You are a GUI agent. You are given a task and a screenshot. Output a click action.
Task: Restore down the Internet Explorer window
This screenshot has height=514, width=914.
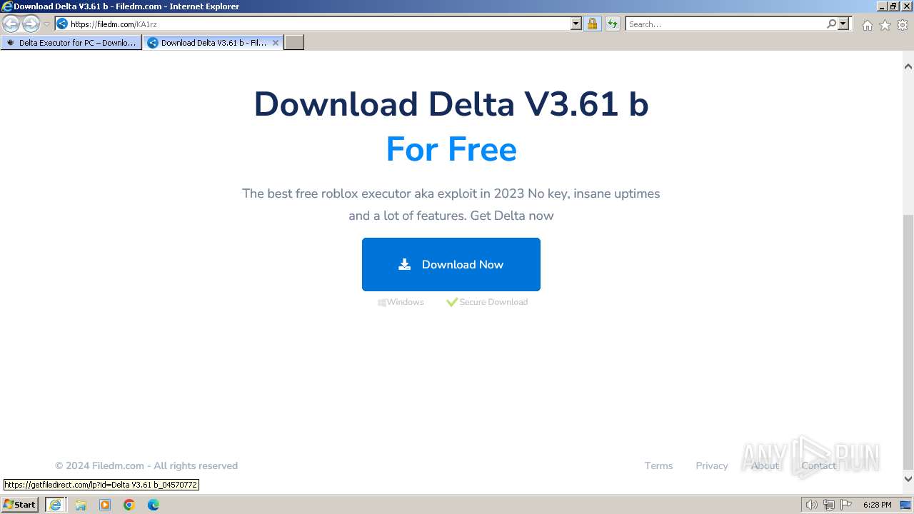893,6
